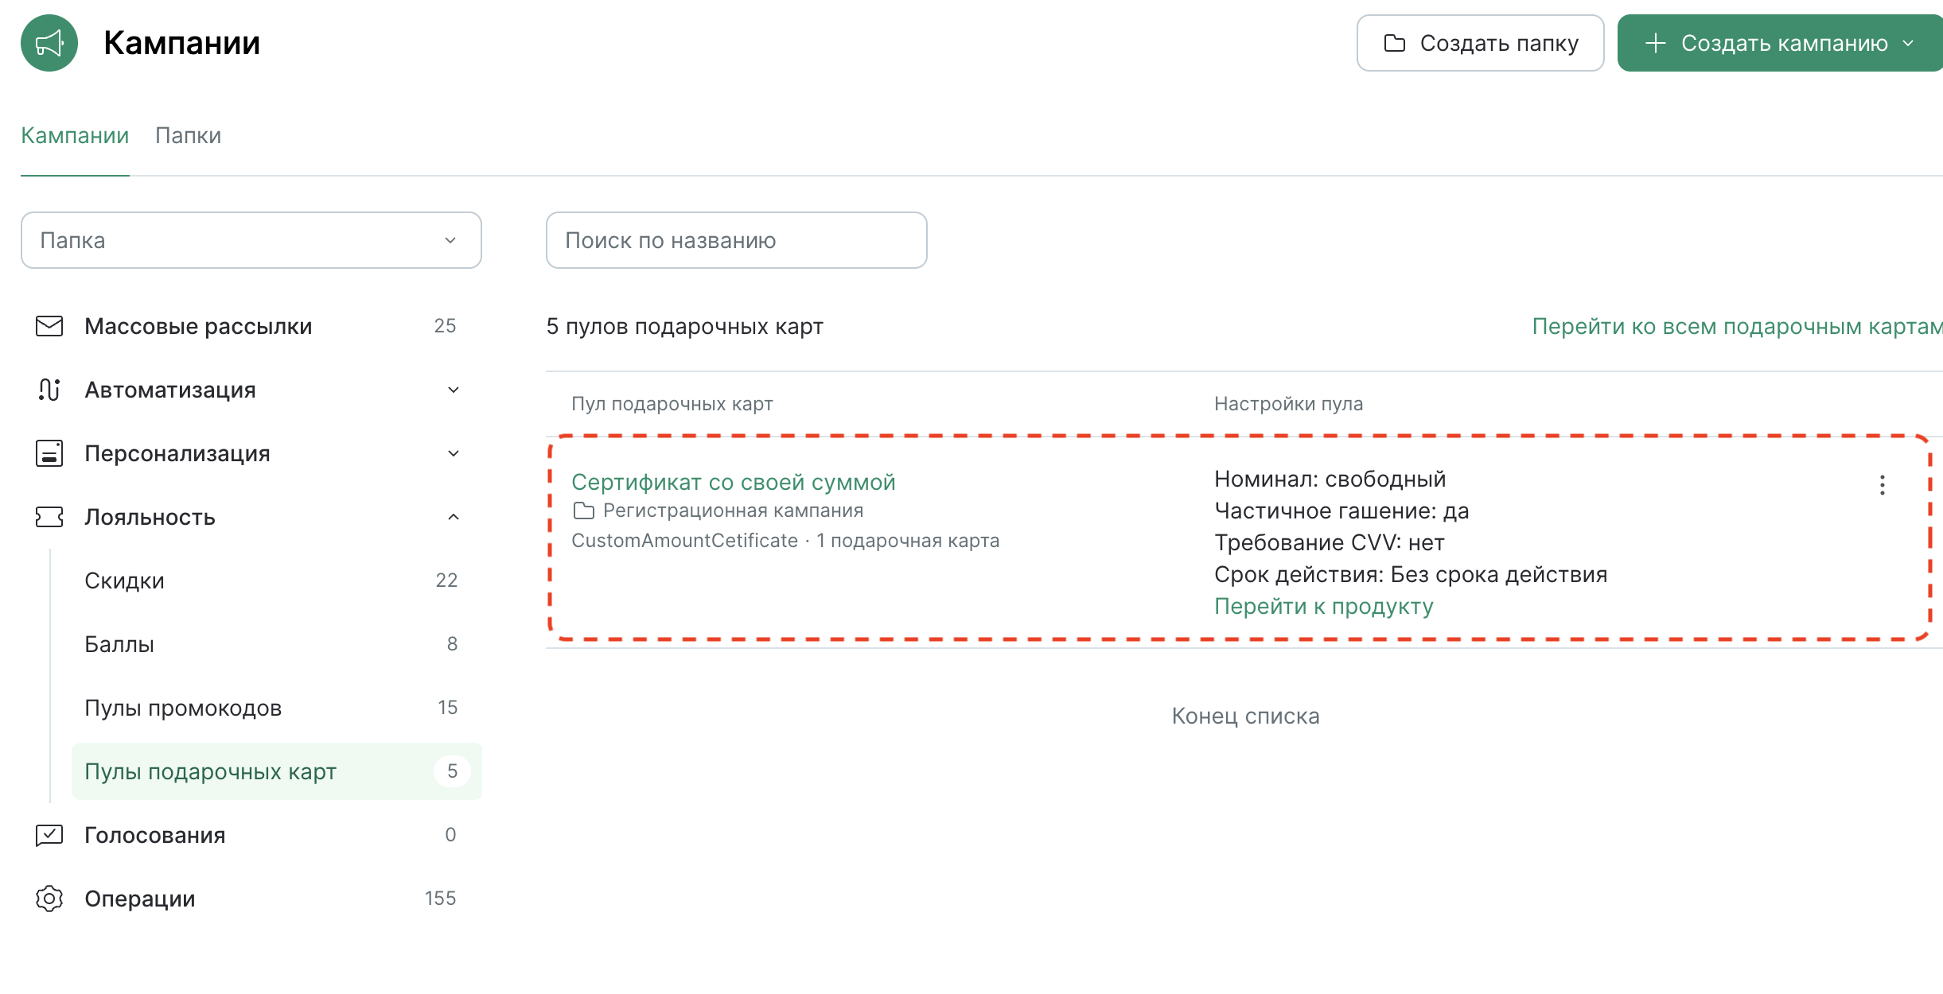Switch to the Папки tab
This screenshot has width=1943, height=994.
pyautogui.click(x=189, y=135)
